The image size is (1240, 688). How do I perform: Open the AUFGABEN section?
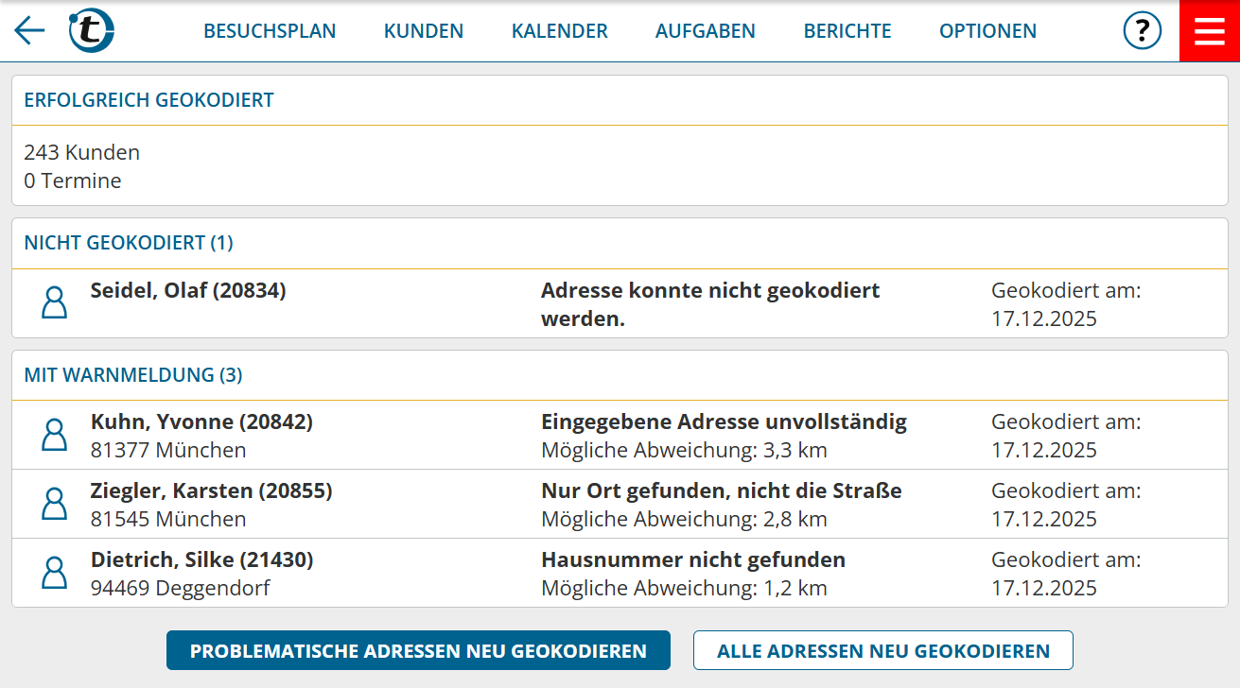(705, 30)
